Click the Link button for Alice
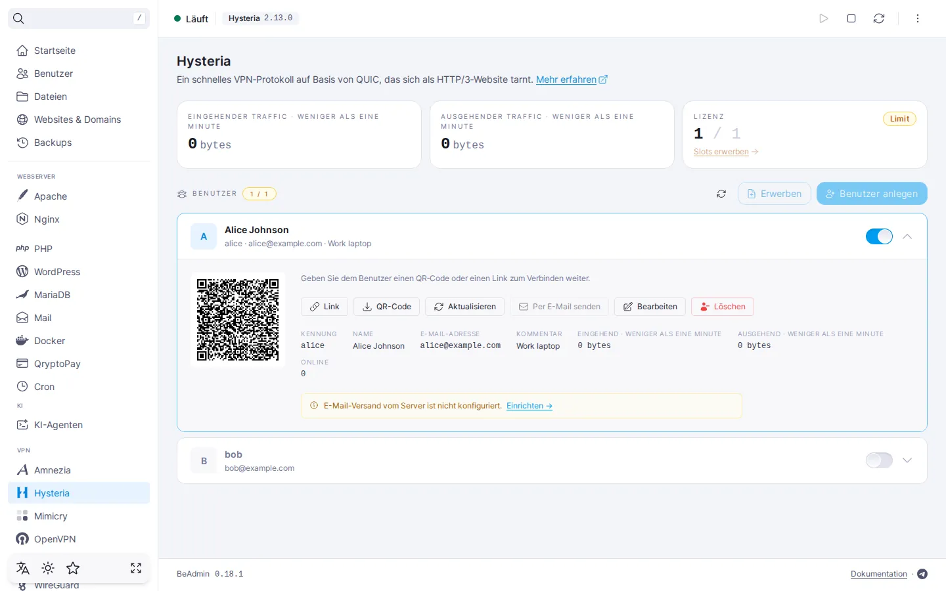 tap(325, 307)
